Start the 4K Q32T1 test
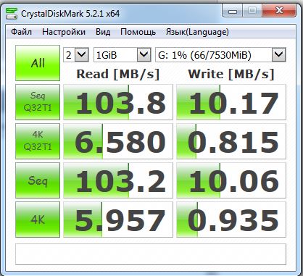 tap(38, 141)
